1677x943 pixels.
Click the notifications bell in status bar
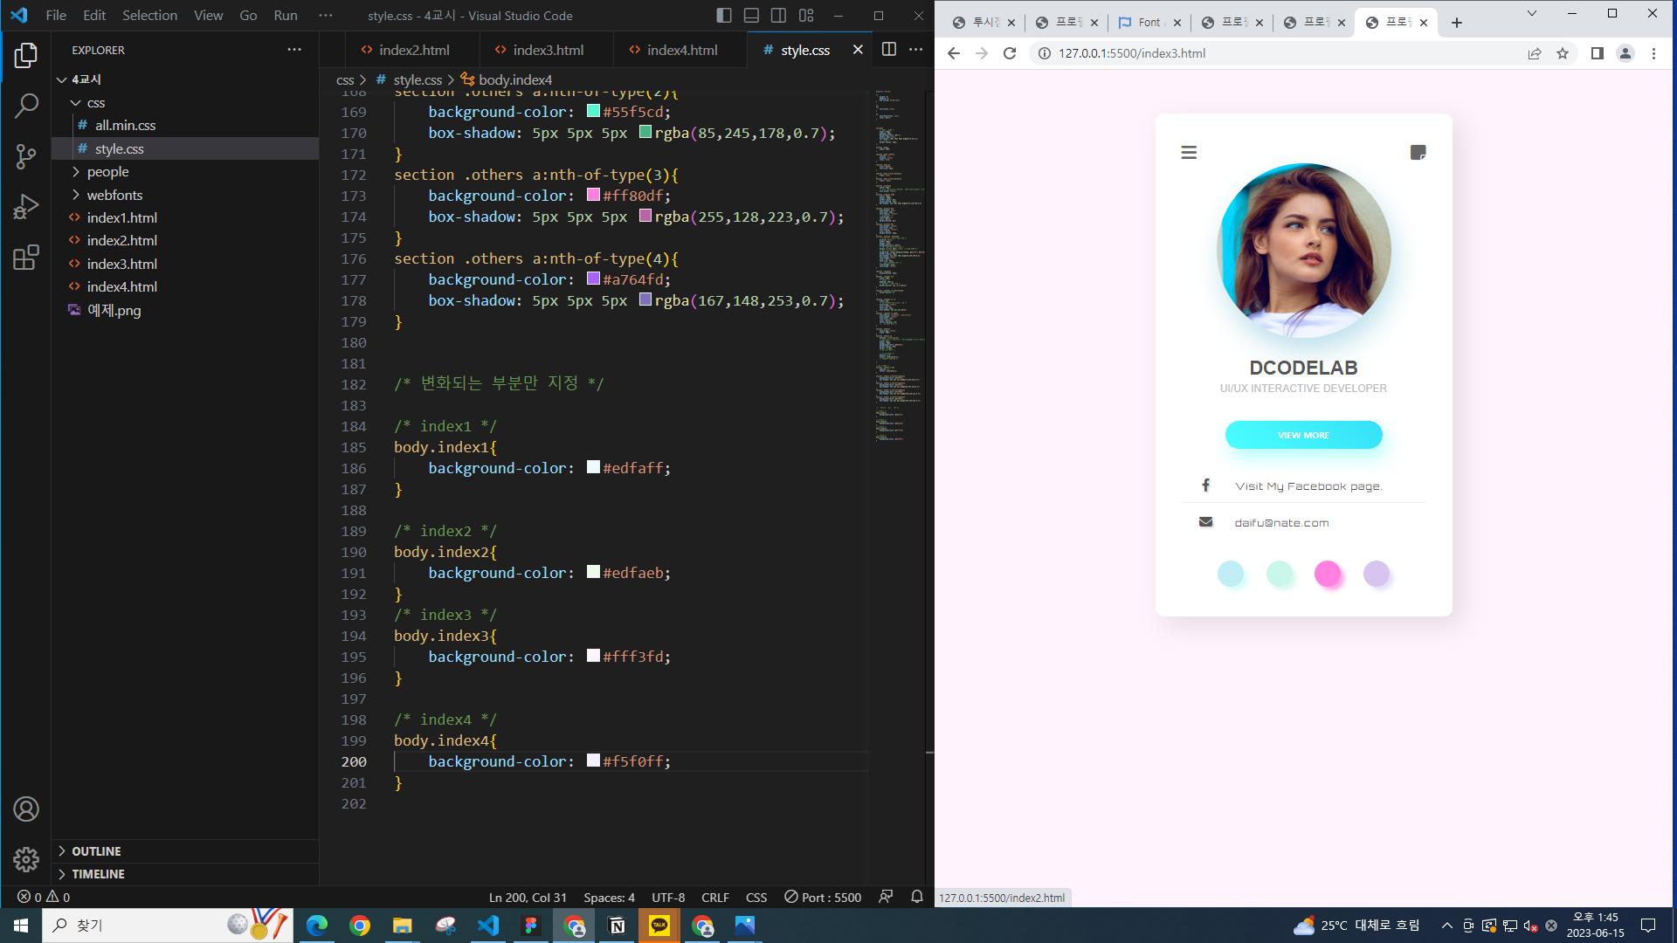point(916,897)
